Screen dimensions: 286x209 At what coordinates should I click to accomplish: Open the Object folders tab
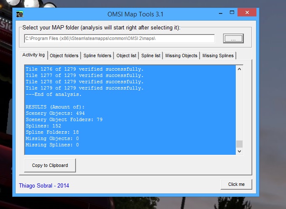click(64, 56)
